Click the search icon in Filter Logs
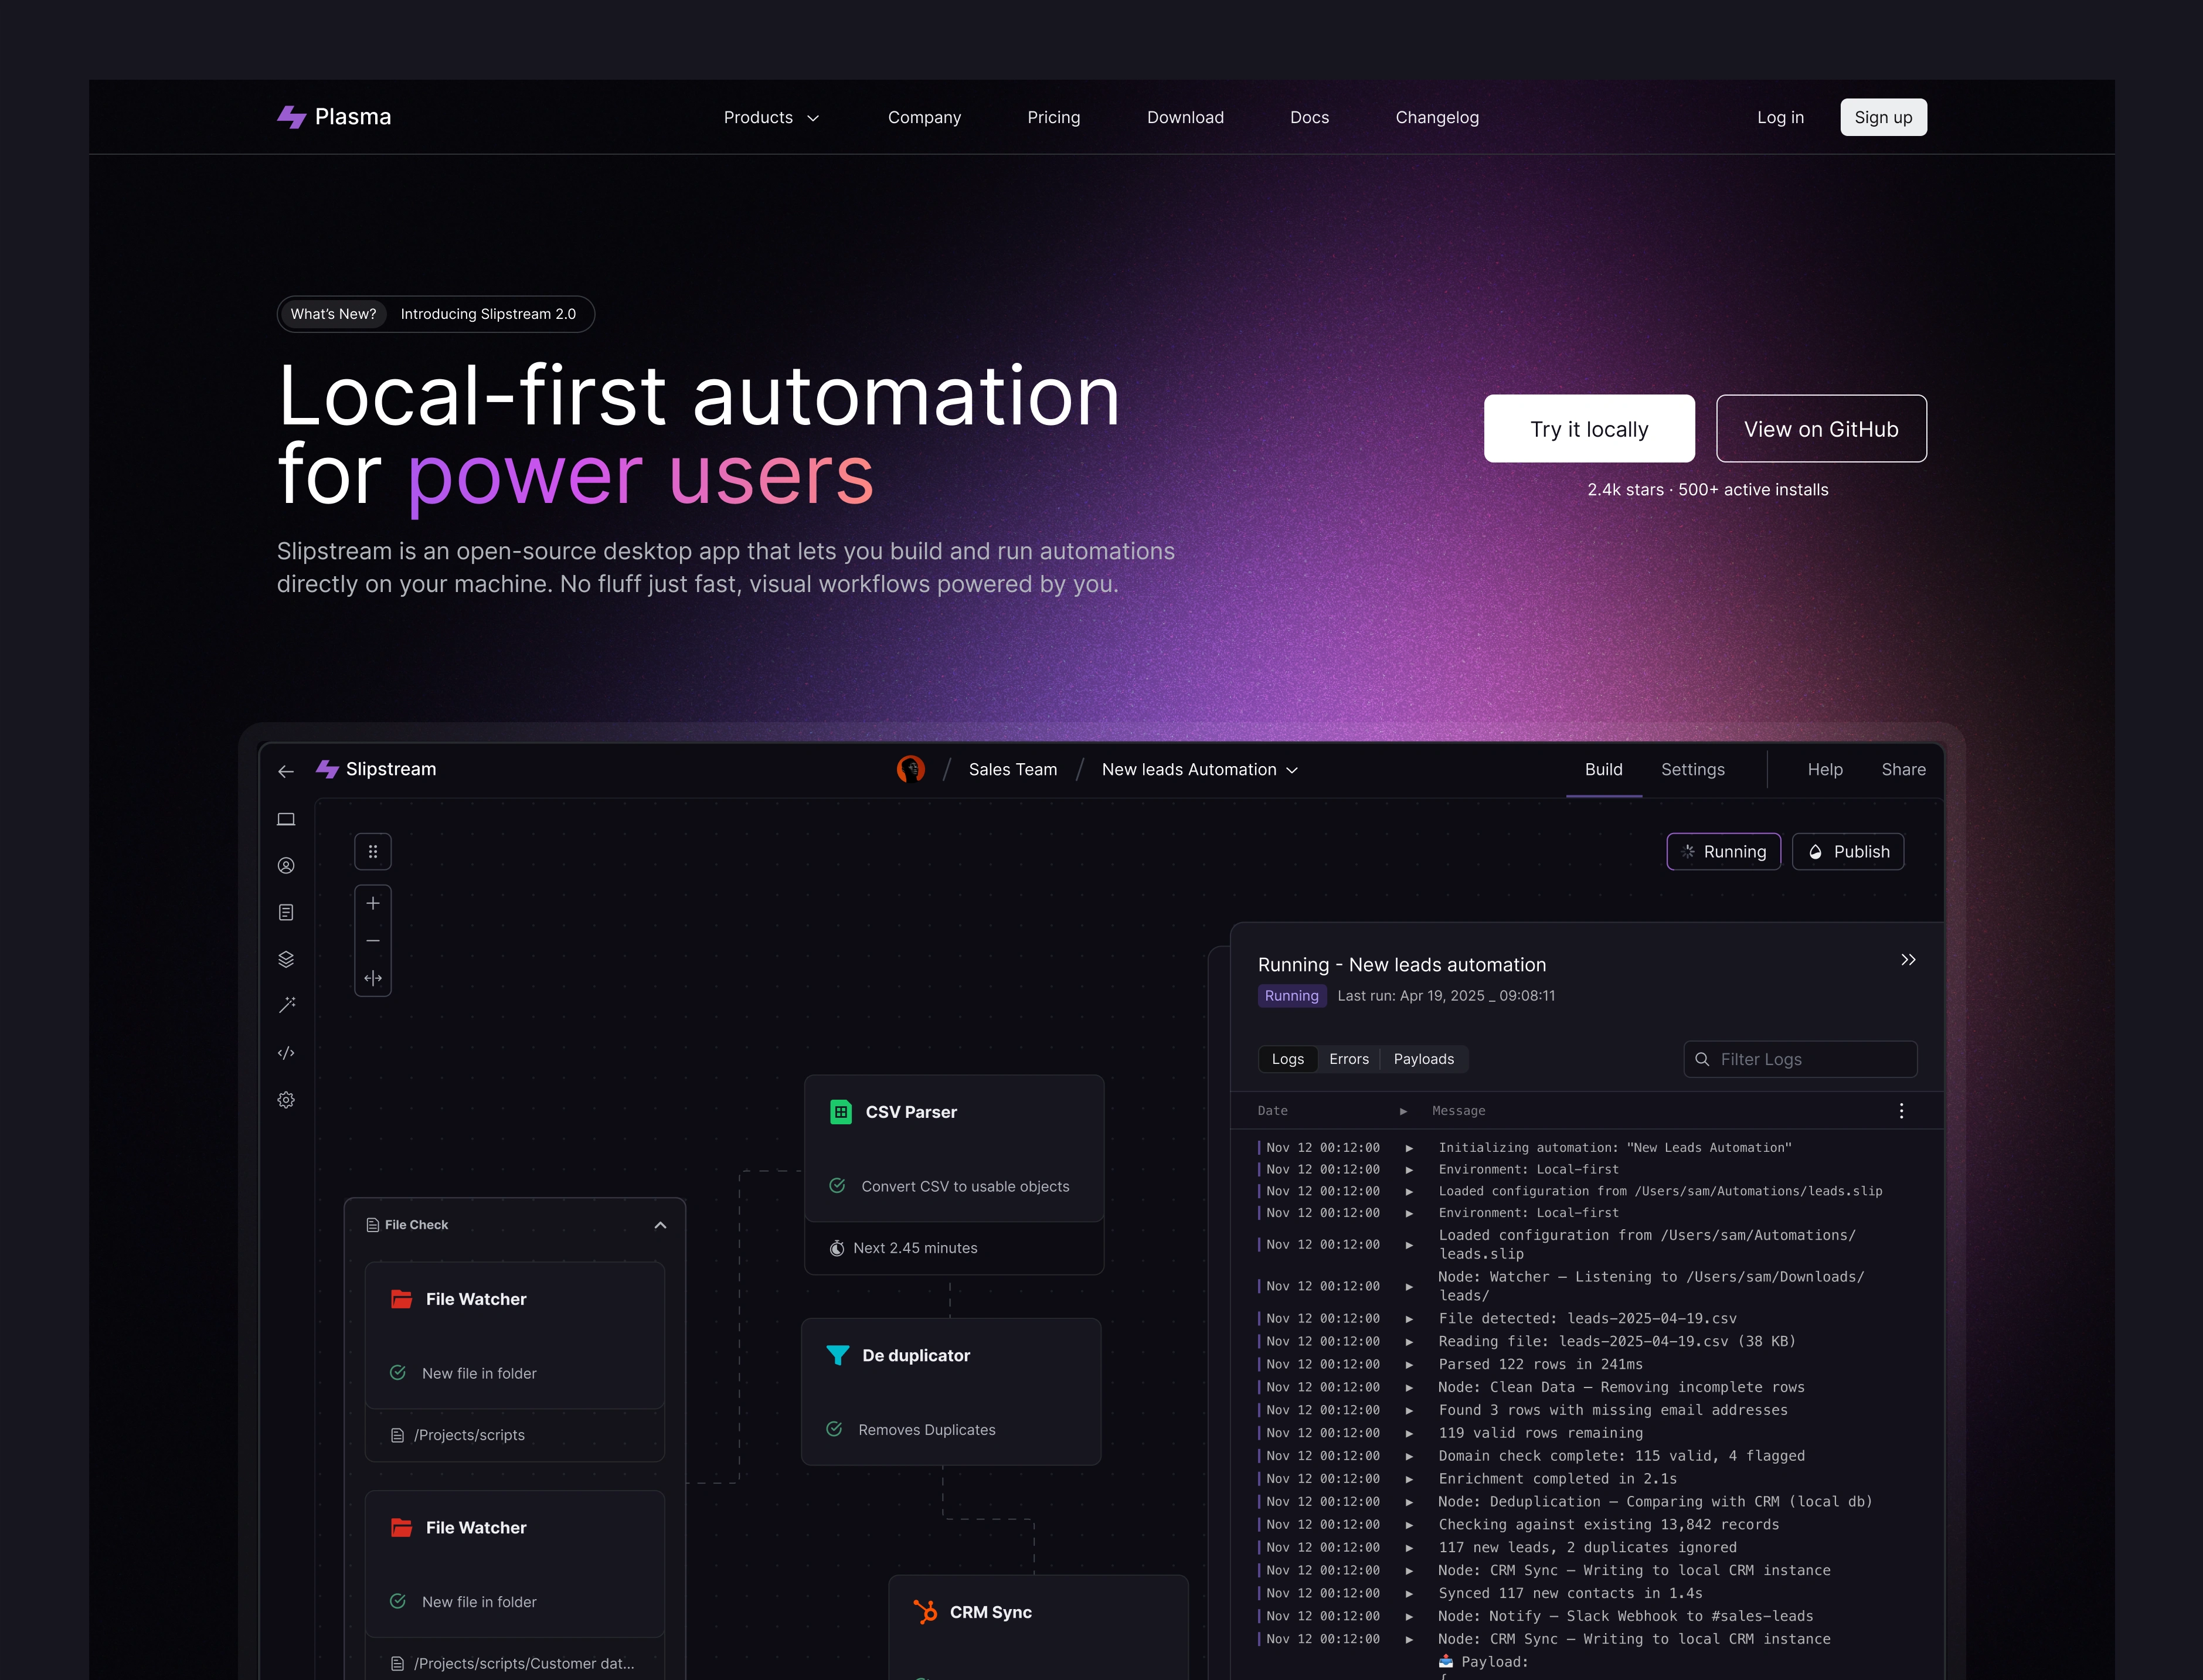The width and height of the screenshot is (2203, 1680). (x=1702, y=1059)
